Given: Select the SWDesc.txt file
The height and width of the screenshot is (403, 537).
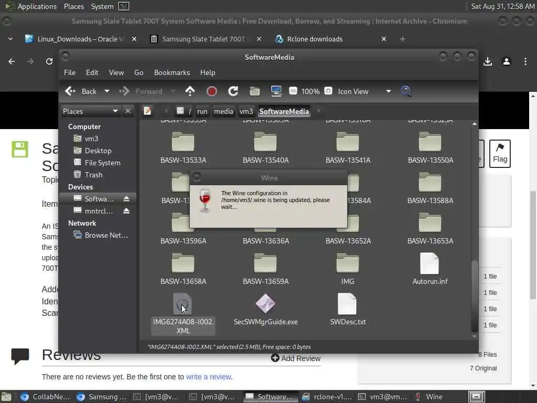Looking at the screenshot, I should (348, 310).
